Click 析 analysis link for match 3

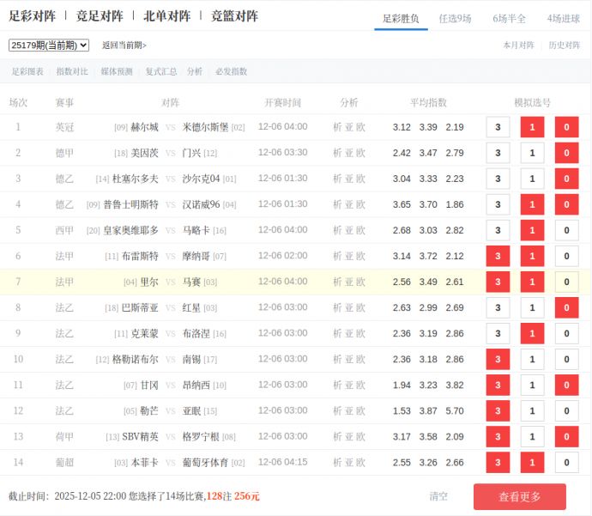click(x=337, y=179)
